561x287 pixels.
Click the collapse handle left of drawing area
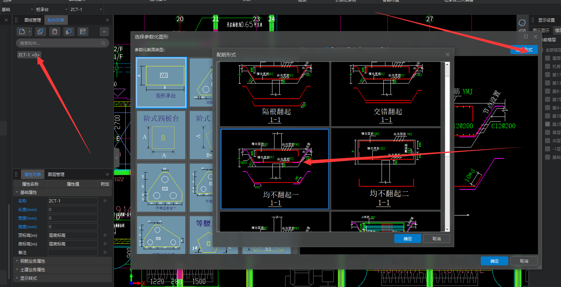click(x=117, y=158)
